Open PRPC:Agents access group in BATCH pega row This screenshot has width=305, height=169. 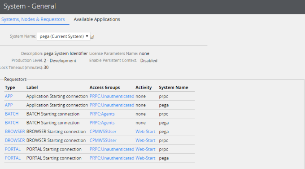(x=102, y=123)
